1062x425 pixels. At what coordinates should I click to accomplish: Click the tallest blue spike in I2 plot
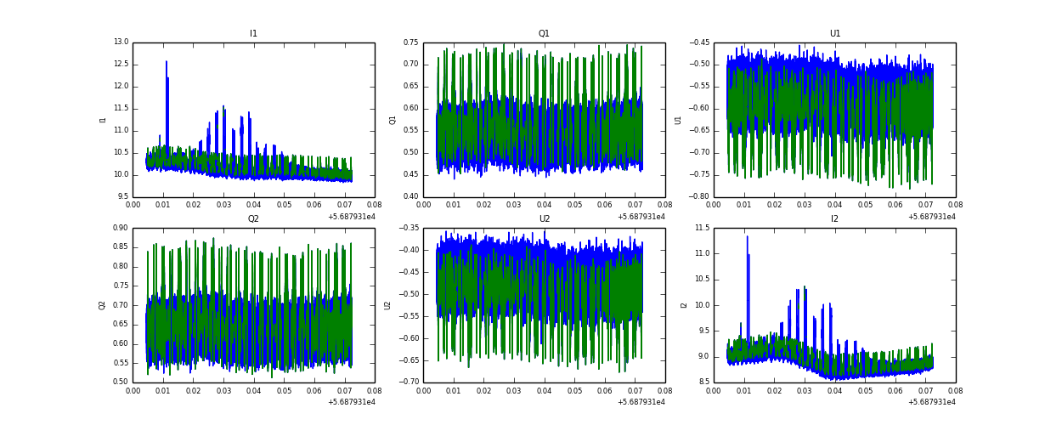pyautogui.click(x=748, y=239)
